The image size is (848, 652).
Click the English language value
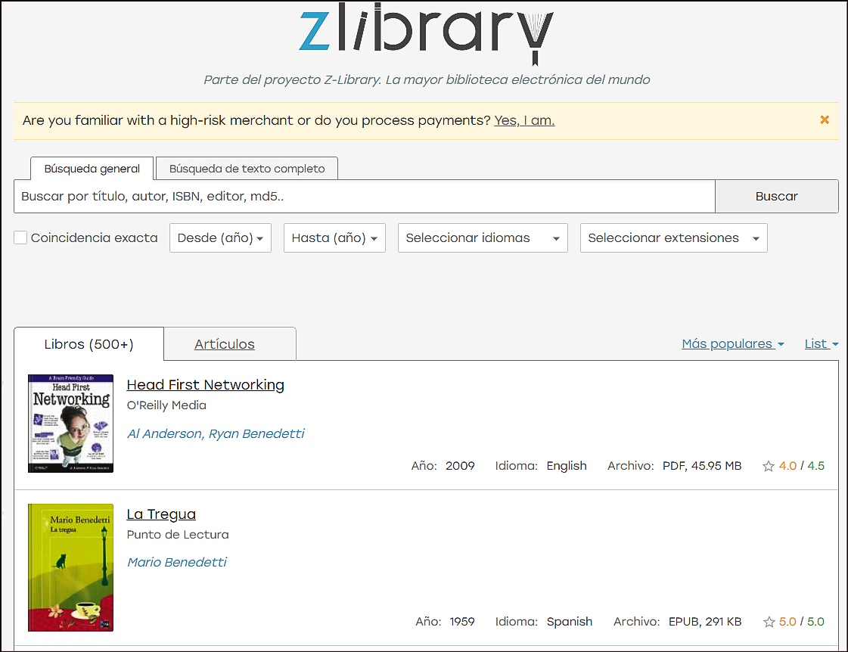[567, 466]
